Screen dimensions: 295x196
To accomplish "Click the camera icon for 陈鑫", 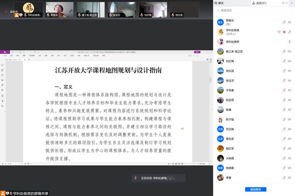I will coord(289,110).
